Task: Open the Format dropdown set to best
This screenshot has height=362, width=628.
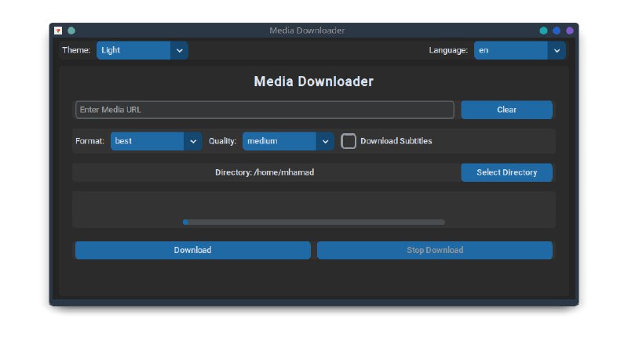Action: (156, 141)
